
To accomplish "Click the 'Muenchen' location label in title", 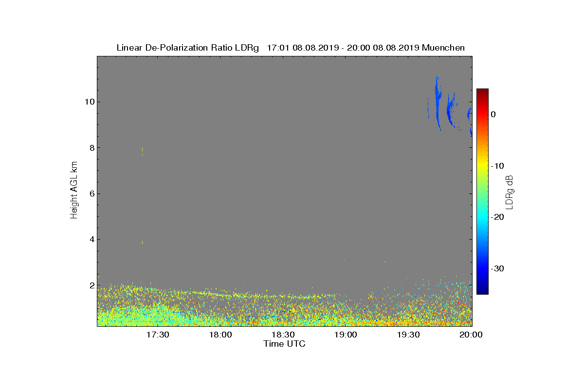I will click(x=443, y=48).
